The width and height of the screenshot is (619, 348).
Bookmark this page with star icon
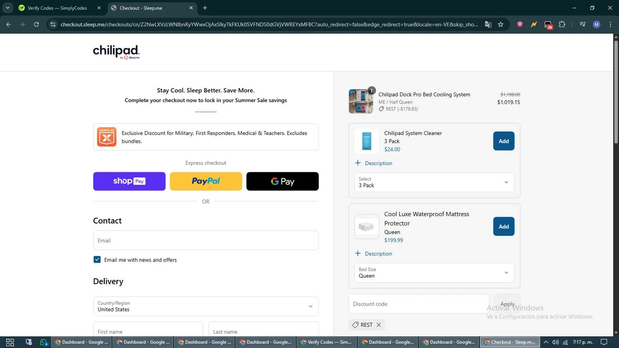[501, 24]
